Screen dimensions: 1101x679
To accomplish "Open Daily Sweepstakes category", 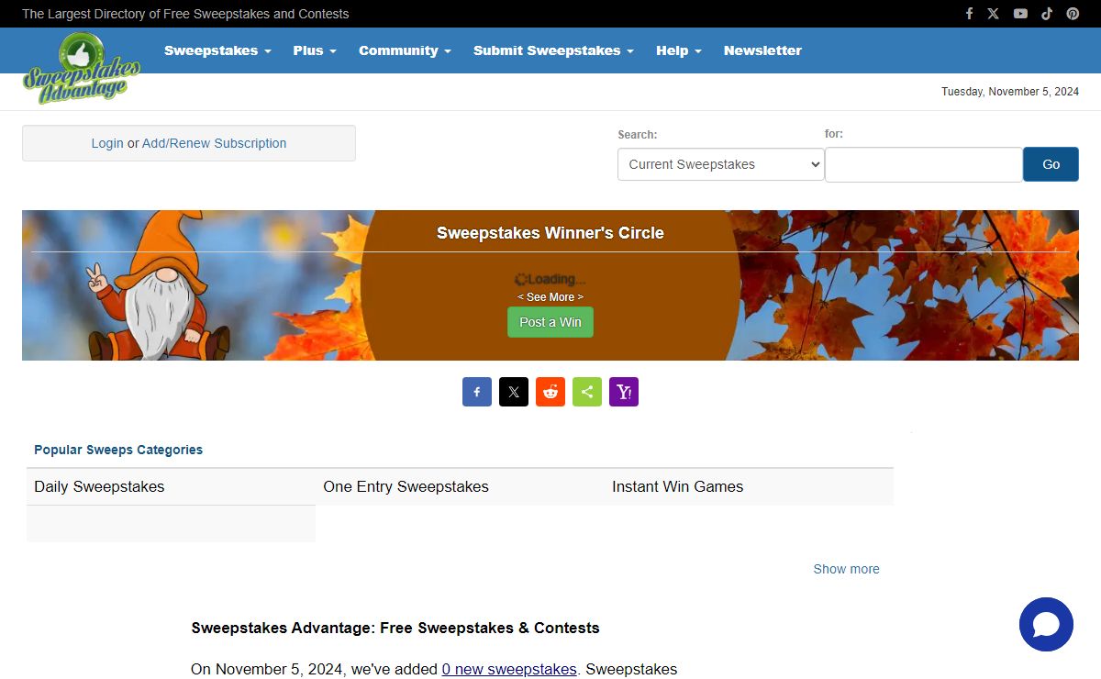I will [x=99, y=486].
